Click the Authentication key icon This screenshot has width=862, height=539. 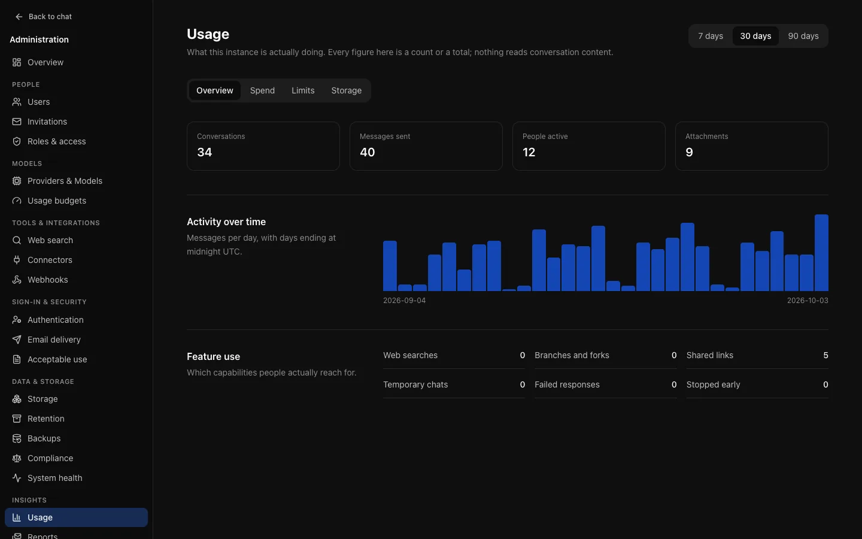click(17, 320)
